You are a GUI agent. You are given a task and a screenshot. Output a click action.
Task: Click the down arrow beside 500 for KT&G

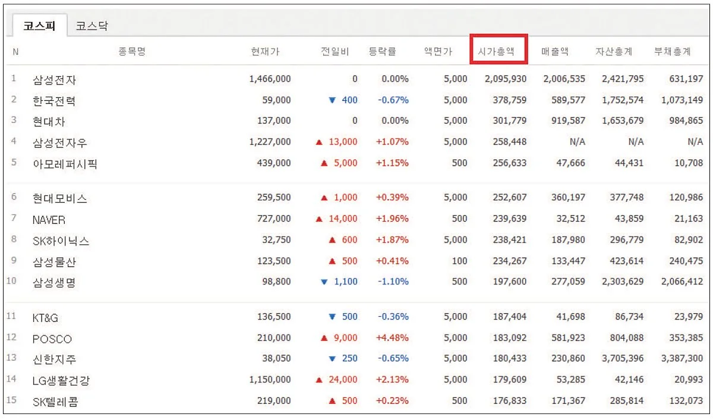pos(332,317)
